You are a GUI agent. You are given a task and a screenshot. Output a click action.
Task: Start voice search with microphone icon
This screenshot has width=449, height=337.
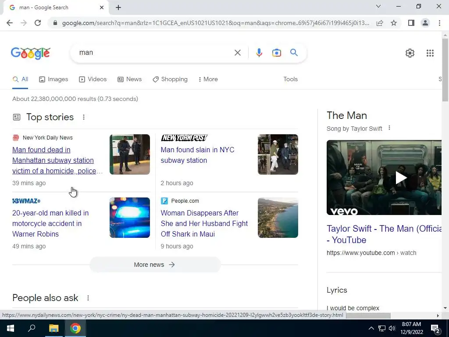point(259,53)
